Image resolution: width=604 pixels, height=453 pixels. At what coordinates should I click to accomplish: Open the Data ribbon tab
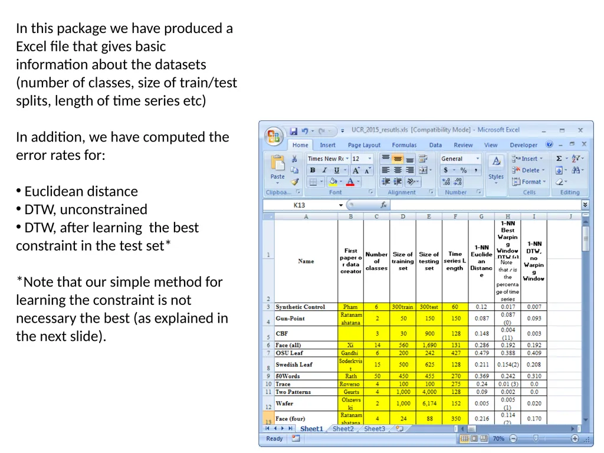tap(435, 145)
